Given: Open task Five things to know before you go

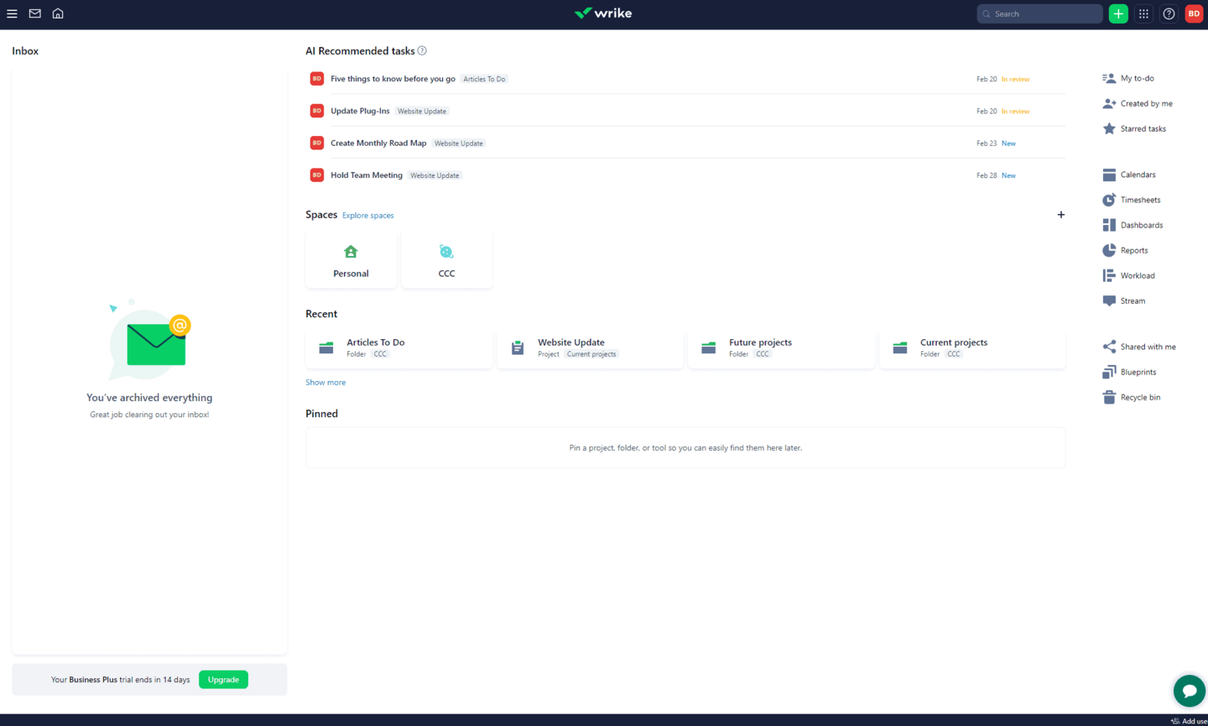Looking at the screenshot, I should pos(393,79).
